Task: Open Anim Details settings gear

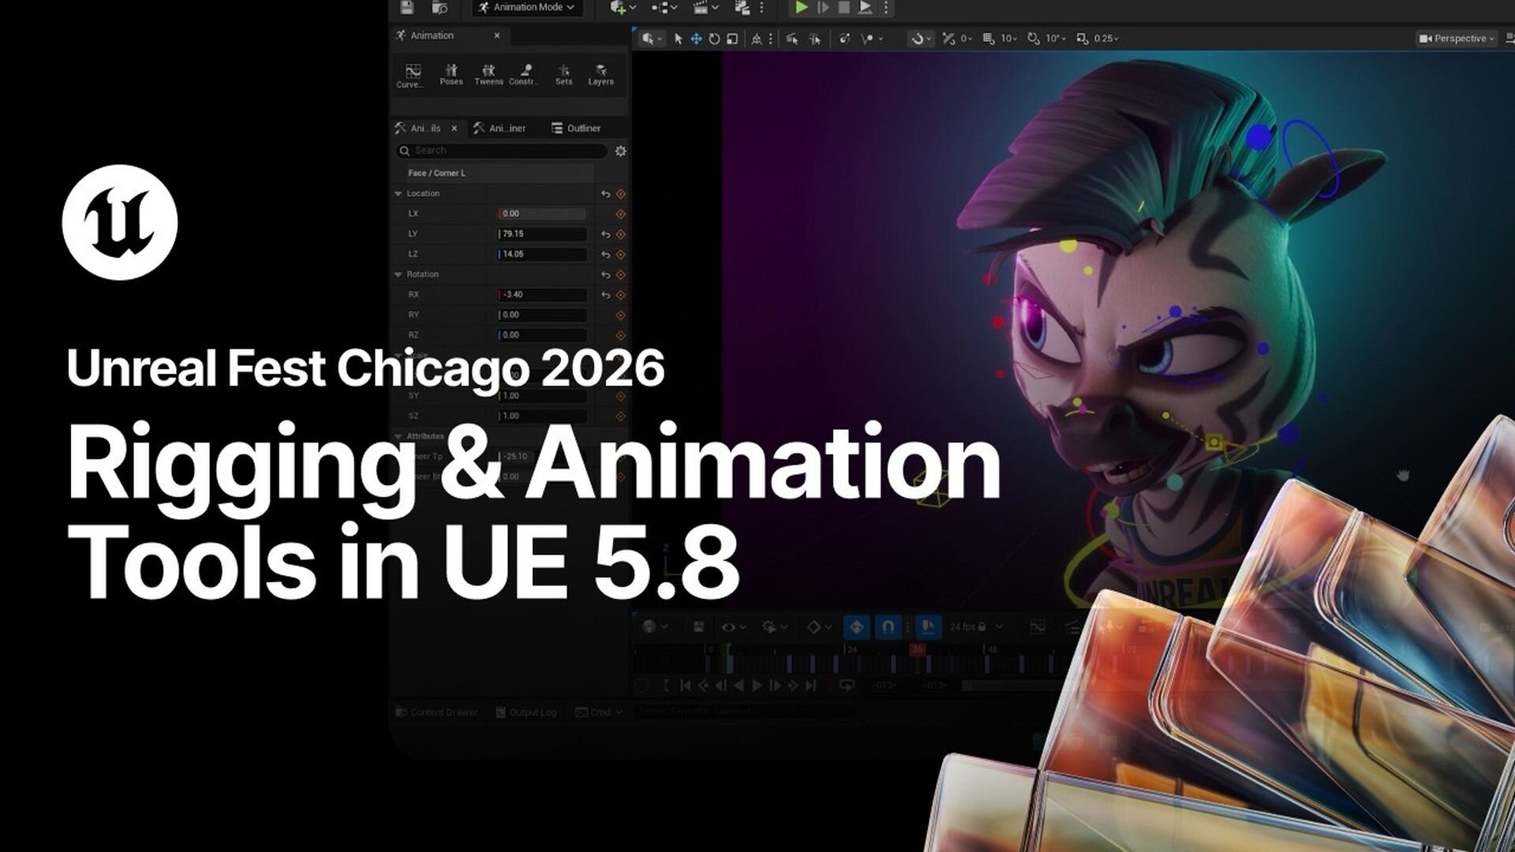Action: click(x=620, y=151)
